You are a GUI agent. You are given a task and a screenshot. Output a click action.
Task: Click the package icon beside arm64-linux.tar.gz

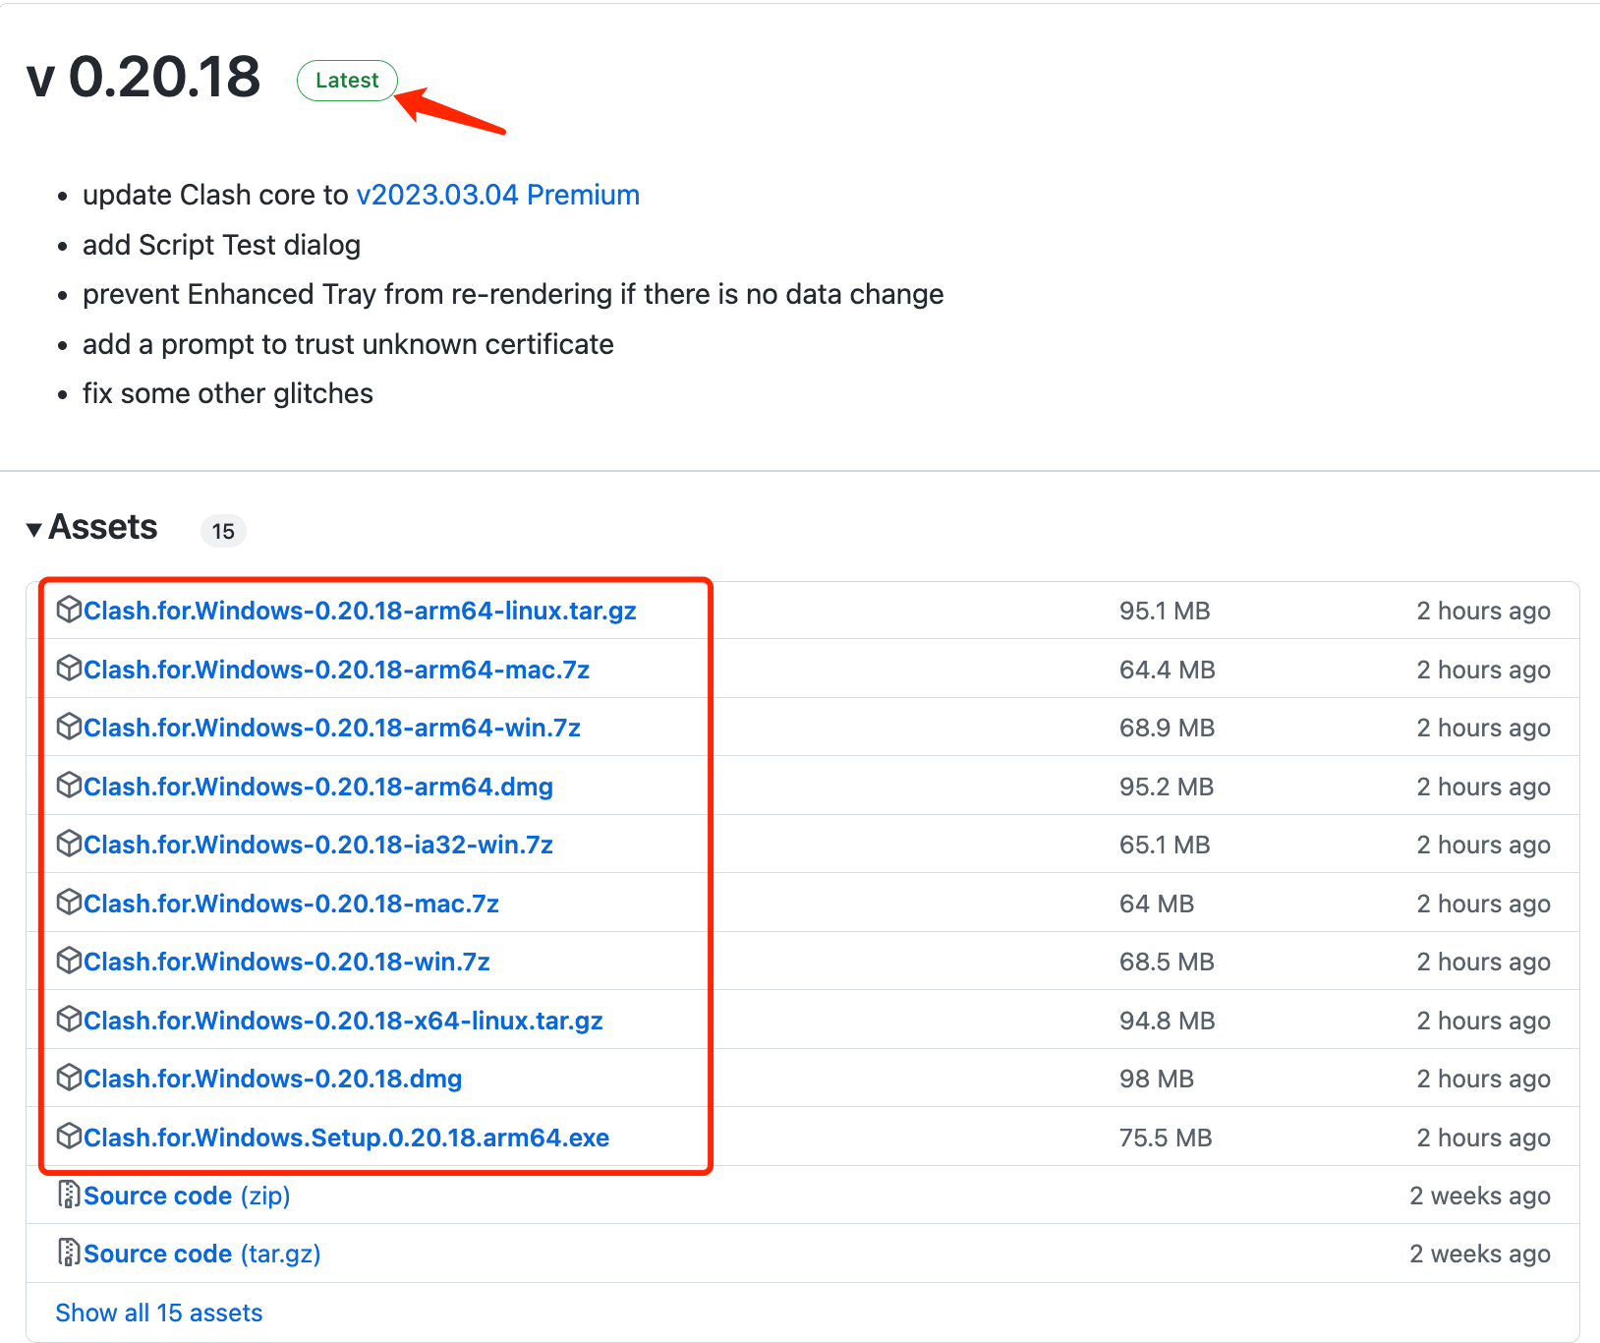tap(69, 611)
